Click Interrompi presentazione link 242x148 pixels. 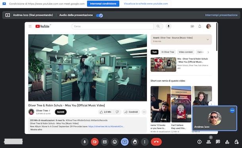click(221, 15)
